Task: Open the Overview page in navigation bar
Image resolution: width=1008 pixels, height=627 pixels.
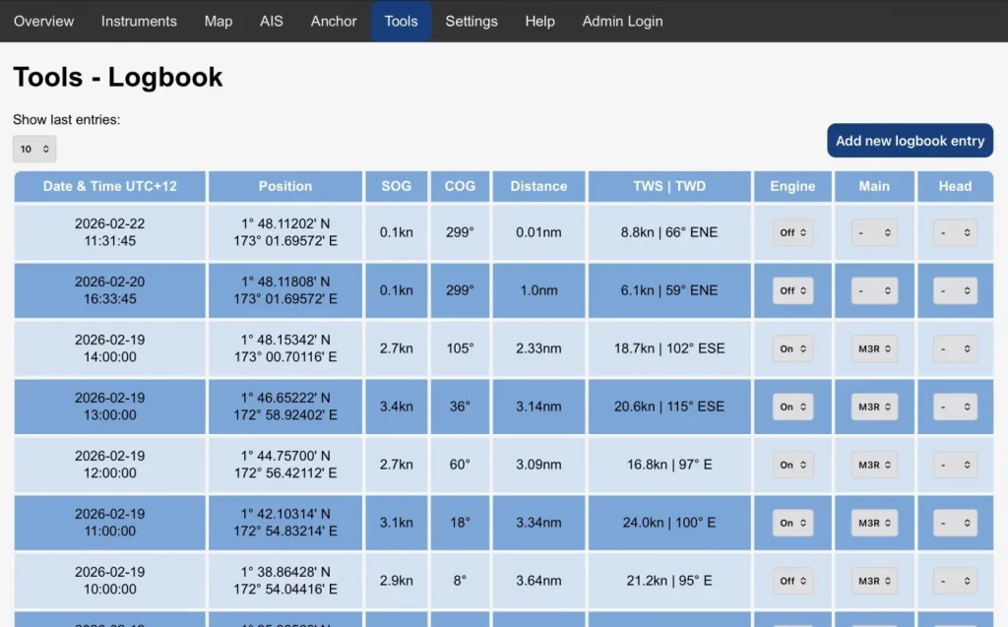Action: click(43, 21)
